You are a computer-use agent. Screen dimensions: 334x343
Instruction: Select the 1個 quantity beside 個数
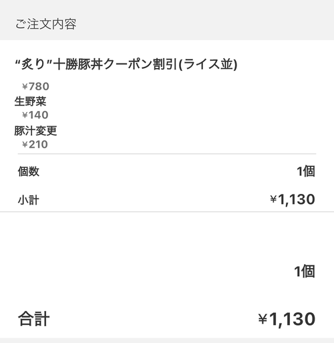[306, 171]
